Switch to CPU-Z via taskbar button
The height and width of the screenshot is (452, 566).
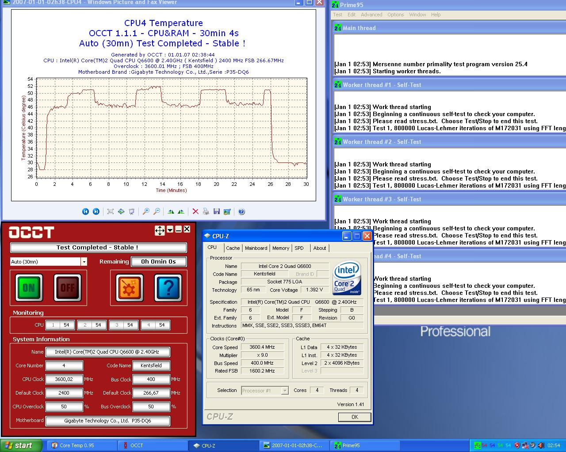[x=224, y=445]
